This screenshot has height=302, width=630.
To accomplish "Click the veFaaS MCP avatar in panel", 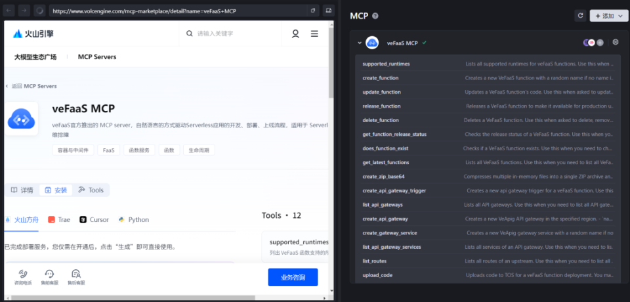I will (372, 43).
